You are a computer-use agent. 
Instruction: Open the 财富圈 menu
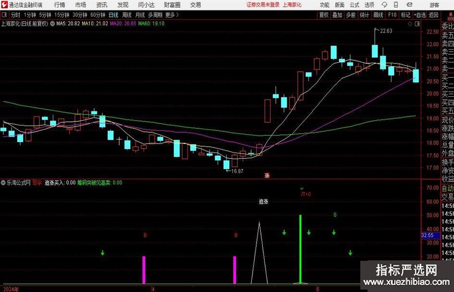(172, 5)
